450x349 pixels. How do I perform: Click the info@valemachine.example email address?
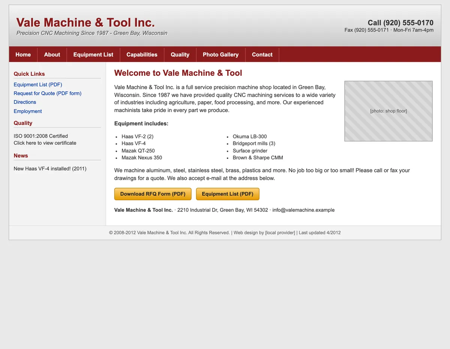[x=303, y=210]
